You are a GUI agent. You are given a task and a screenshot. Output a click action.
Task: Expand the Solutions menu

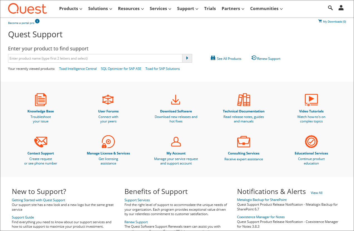pyautogui.click(x=100, y=9)
